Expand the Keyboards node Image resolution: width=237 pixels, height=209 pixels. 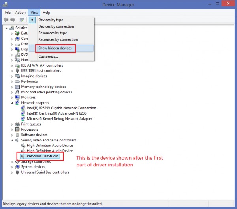click(12, 81)
